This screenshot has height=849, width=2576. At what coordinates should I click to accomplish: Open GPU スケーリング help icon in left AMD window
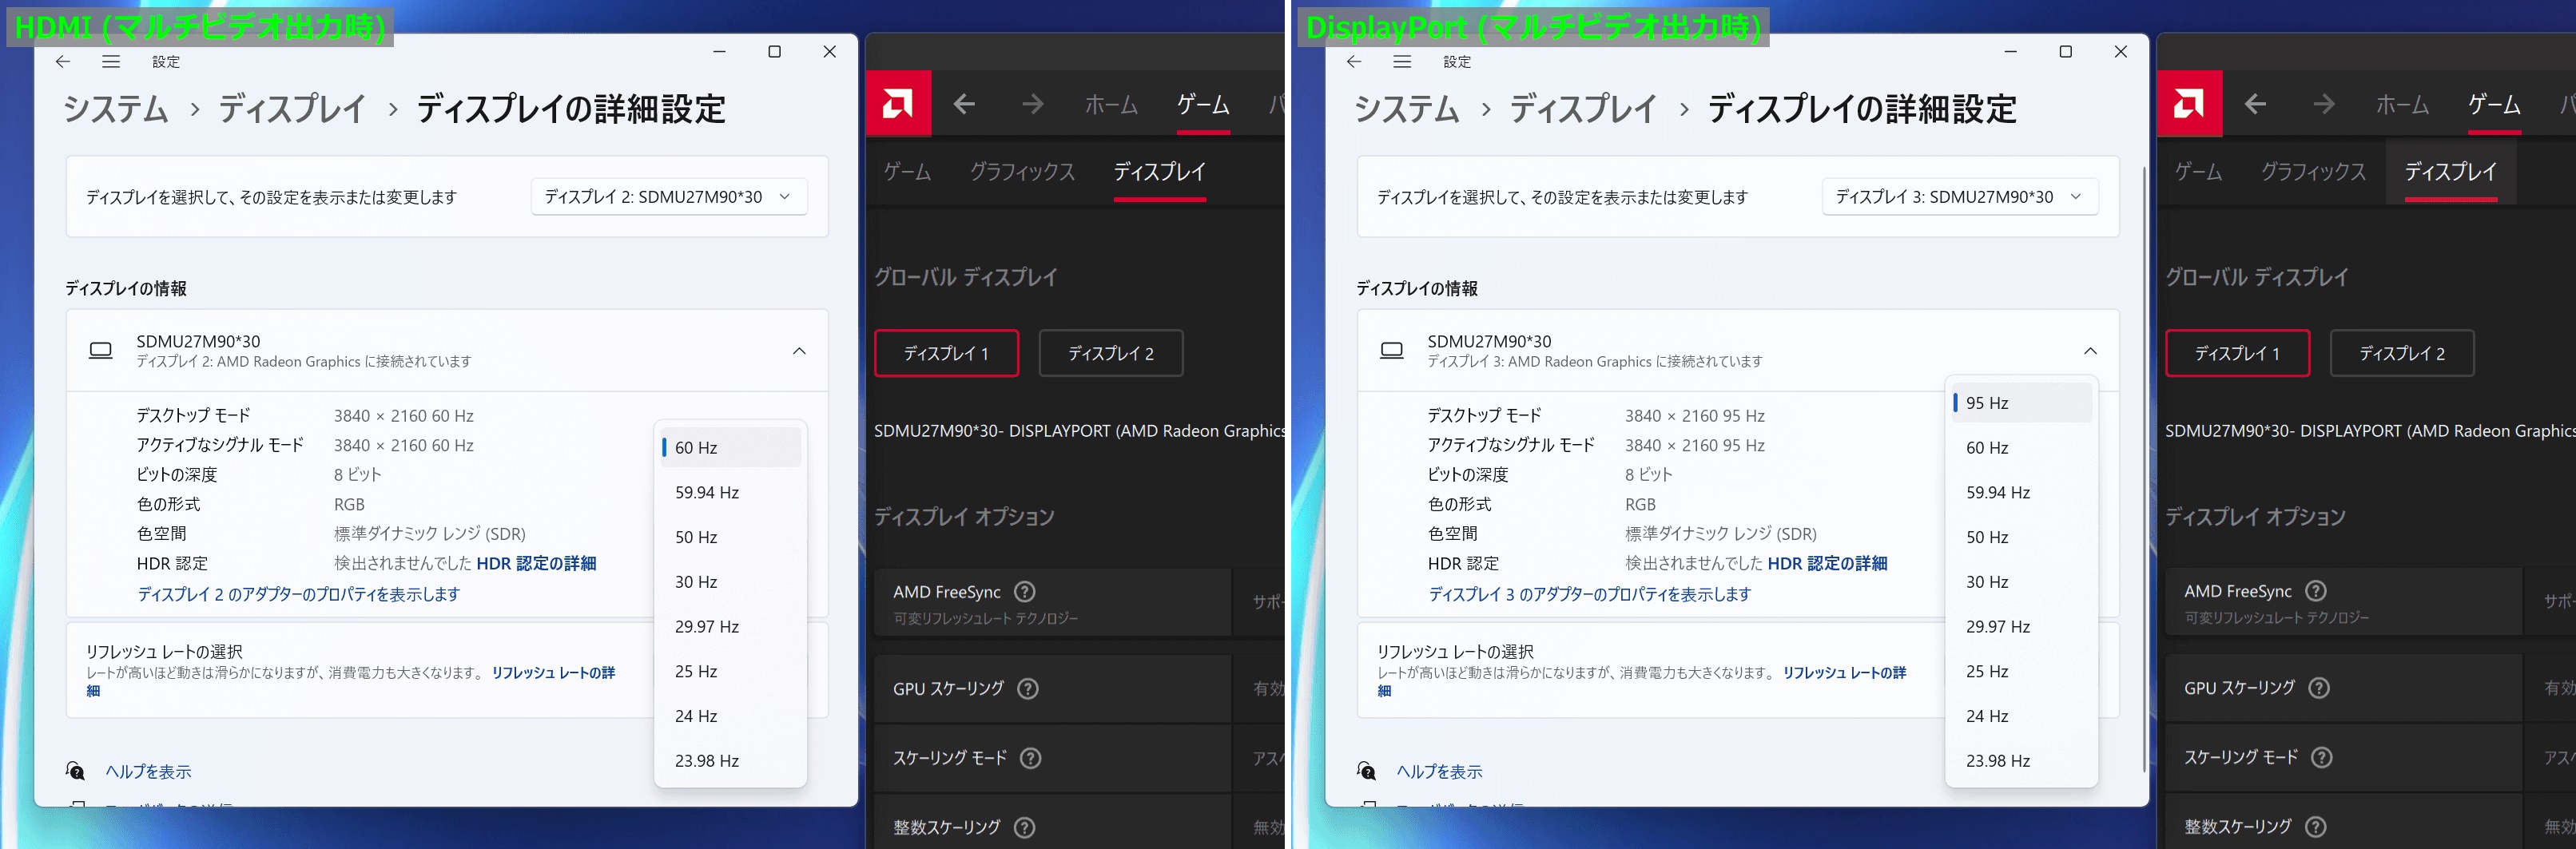pos(1028,688)
